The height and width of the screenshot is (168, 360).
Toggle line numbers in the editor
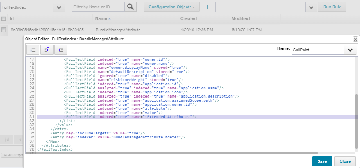pos(33,50)
